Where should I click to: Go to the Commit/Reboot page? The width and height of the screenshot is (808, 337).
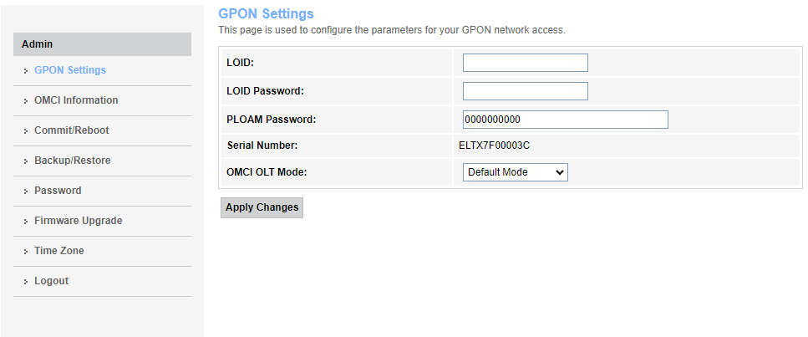(x=71, y=130)
